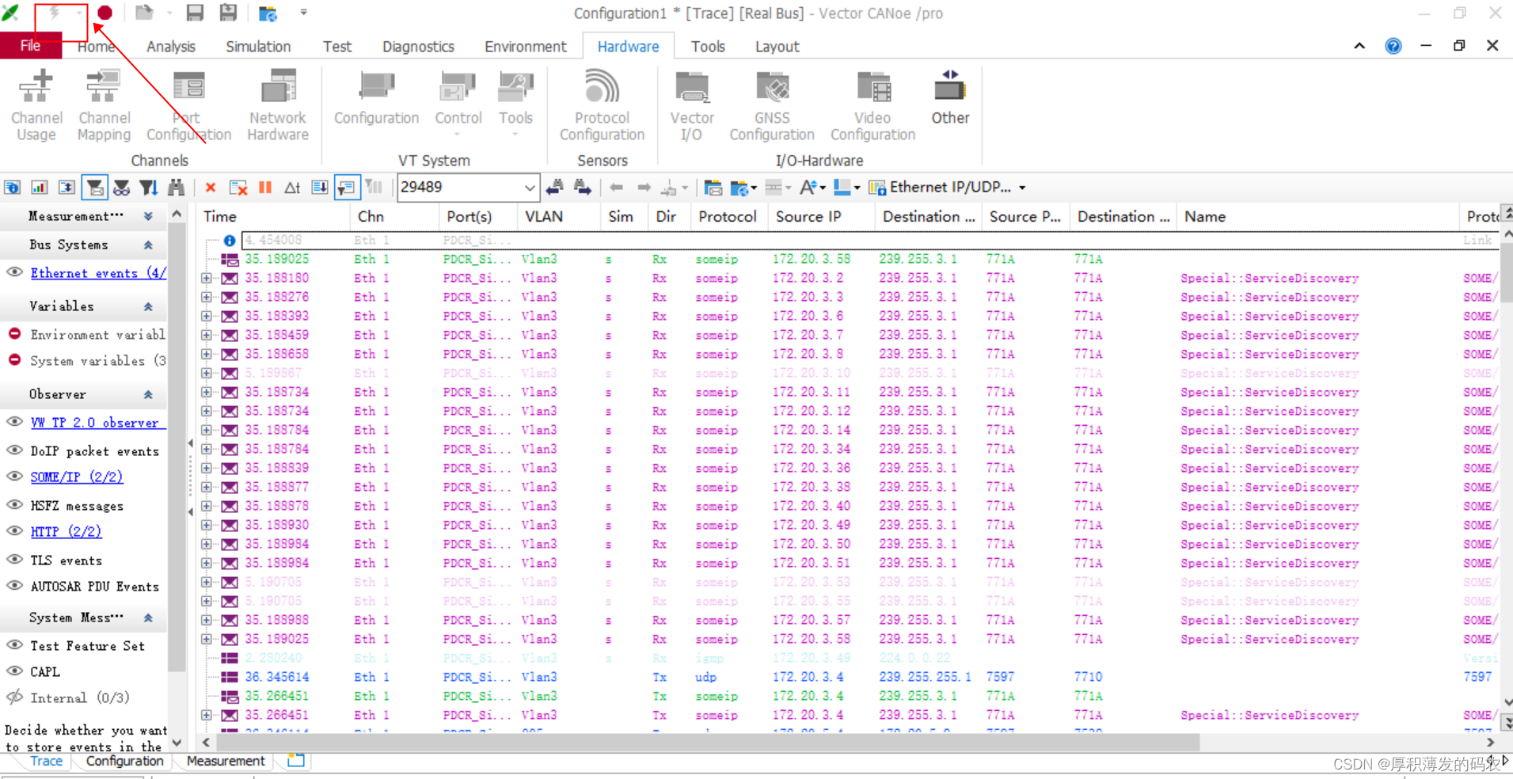Open Video Configuration
This screenshot has width=1513, height=779.
pos(872,105)
